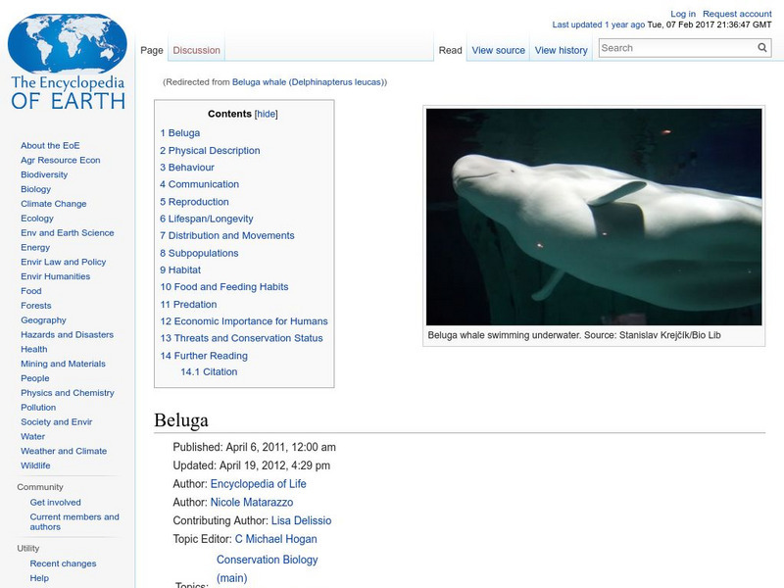Open the 14.1 Citation contents entry
The height and width of the screenshot is (588, 784).
[209, 372]
